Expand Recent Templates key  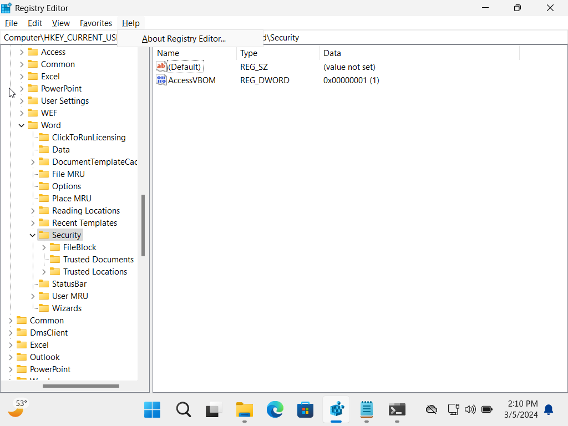(x=33, y=223)
